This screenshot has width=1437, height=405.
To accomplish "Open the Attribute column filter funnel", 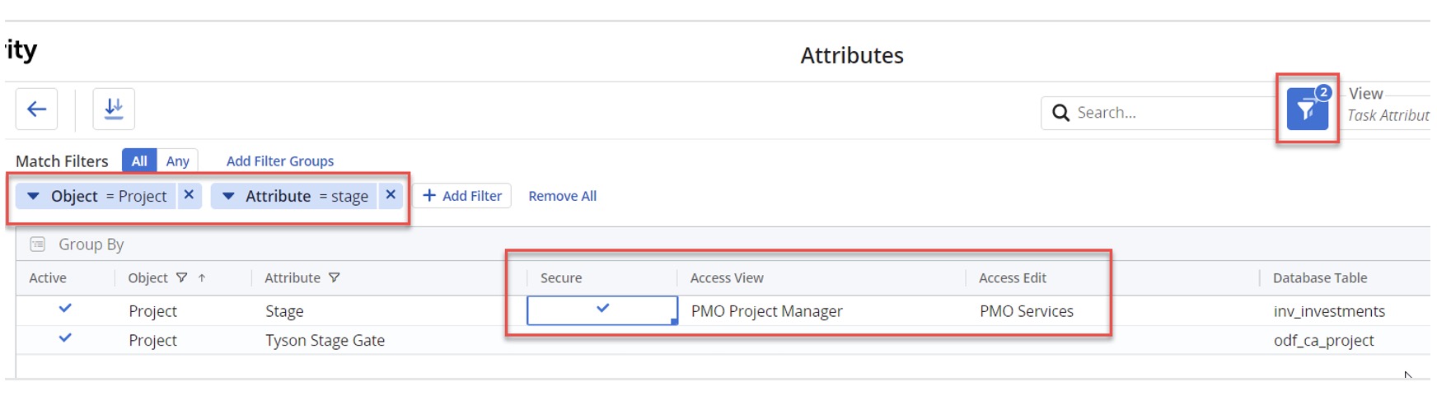I will (x=334, y=278).
